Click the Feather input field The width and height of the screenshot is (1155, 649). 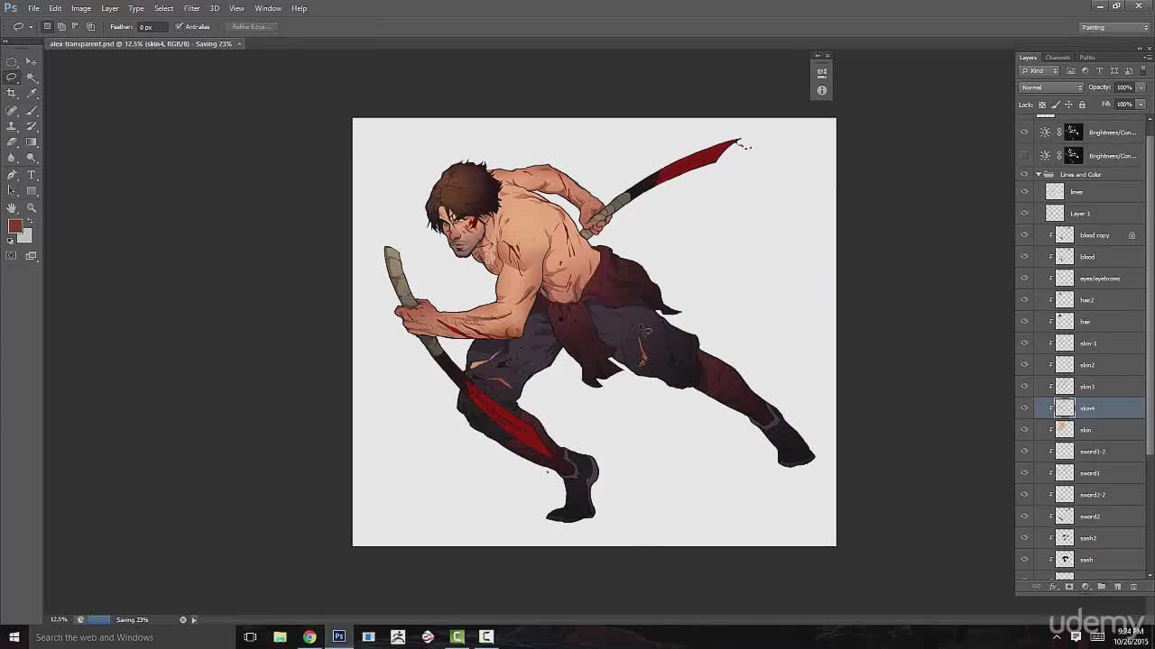click(152, 27)
